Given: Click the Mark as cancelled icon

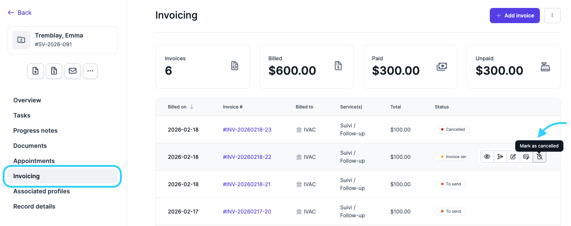Looking at the screenshot, I should 540,157.
